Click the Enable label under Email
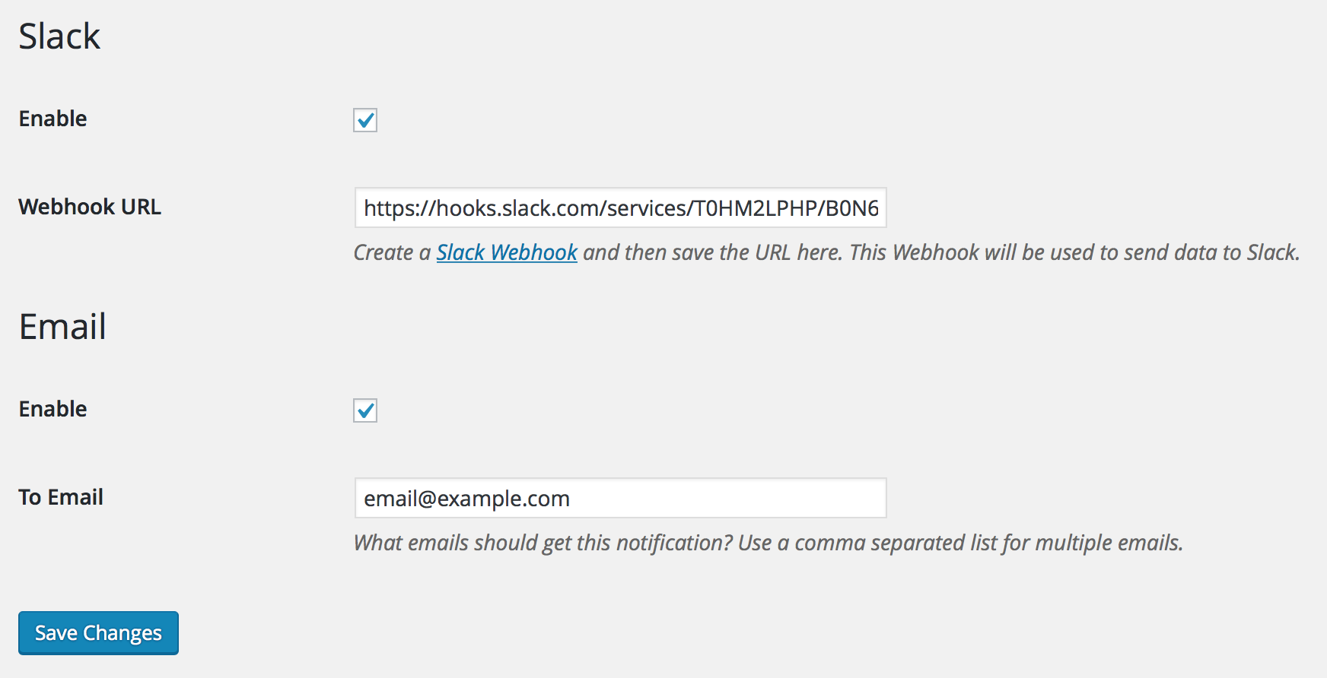The width and height of the screenshot is (1327, 678). (53, 409)
